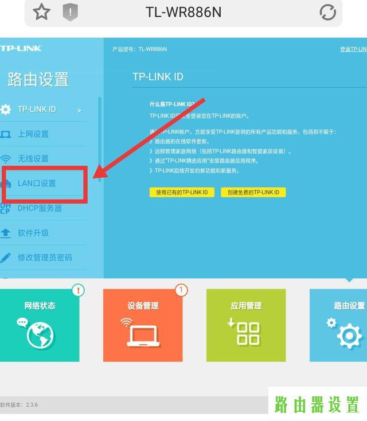Click 产品型号: TL-WR886N text
Viewport: 367px width, 421px height.
click(139, 49)
